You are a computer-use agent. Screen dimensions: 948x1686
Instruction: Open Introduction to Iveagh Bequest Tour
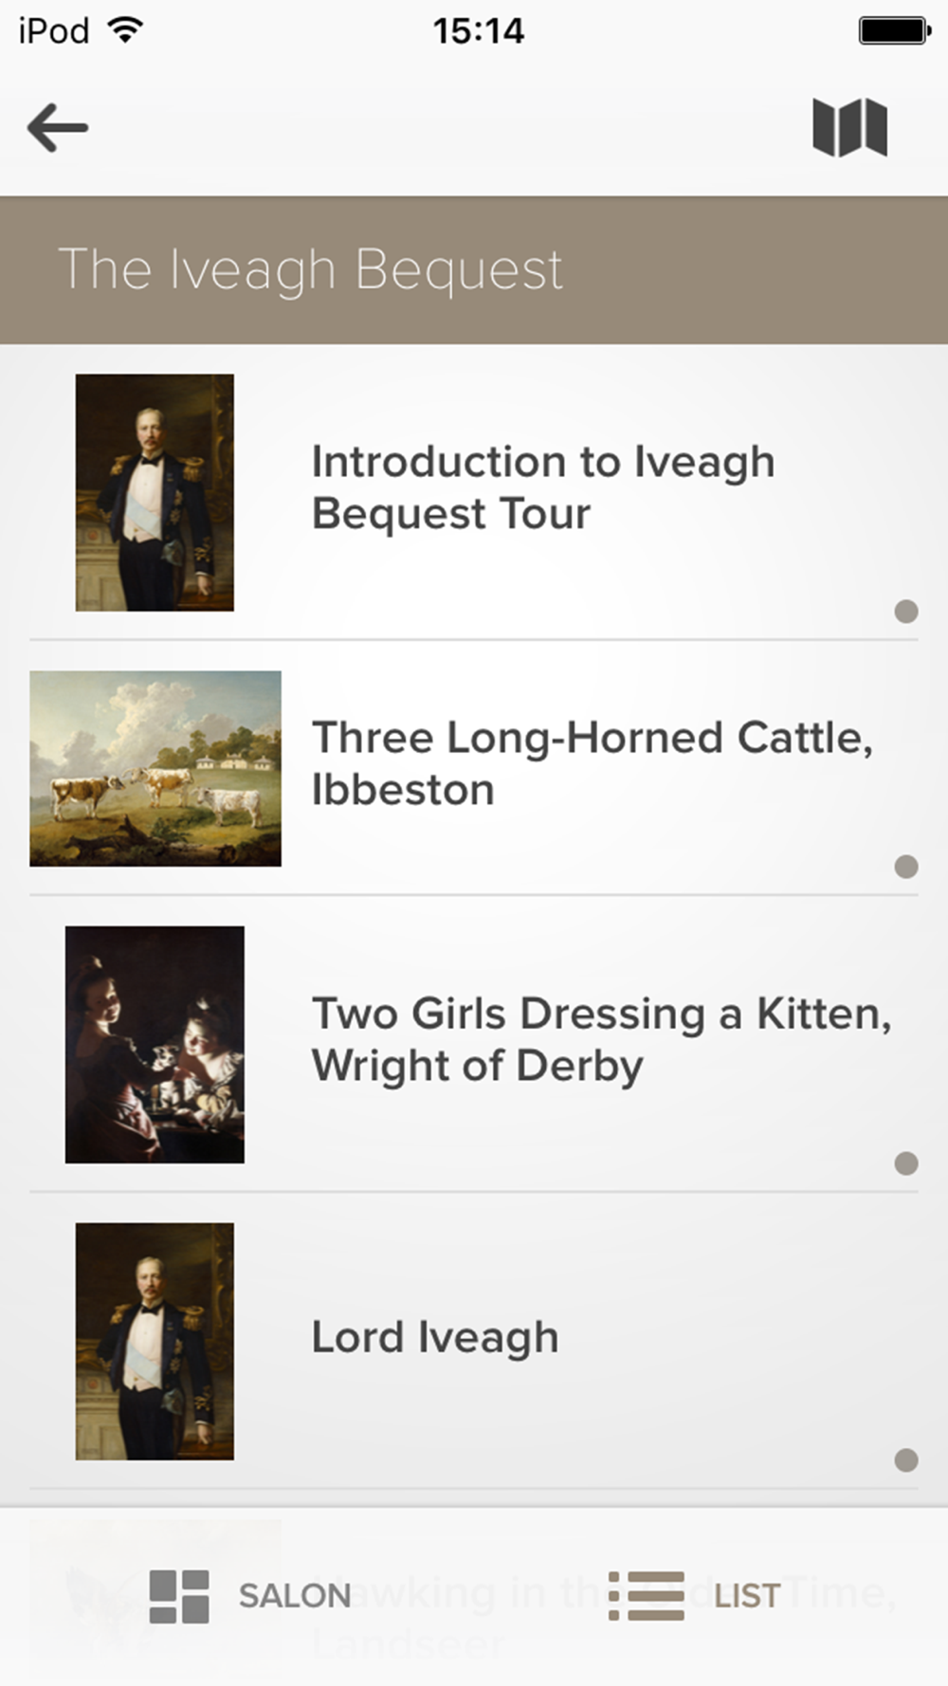click(543, 487)
